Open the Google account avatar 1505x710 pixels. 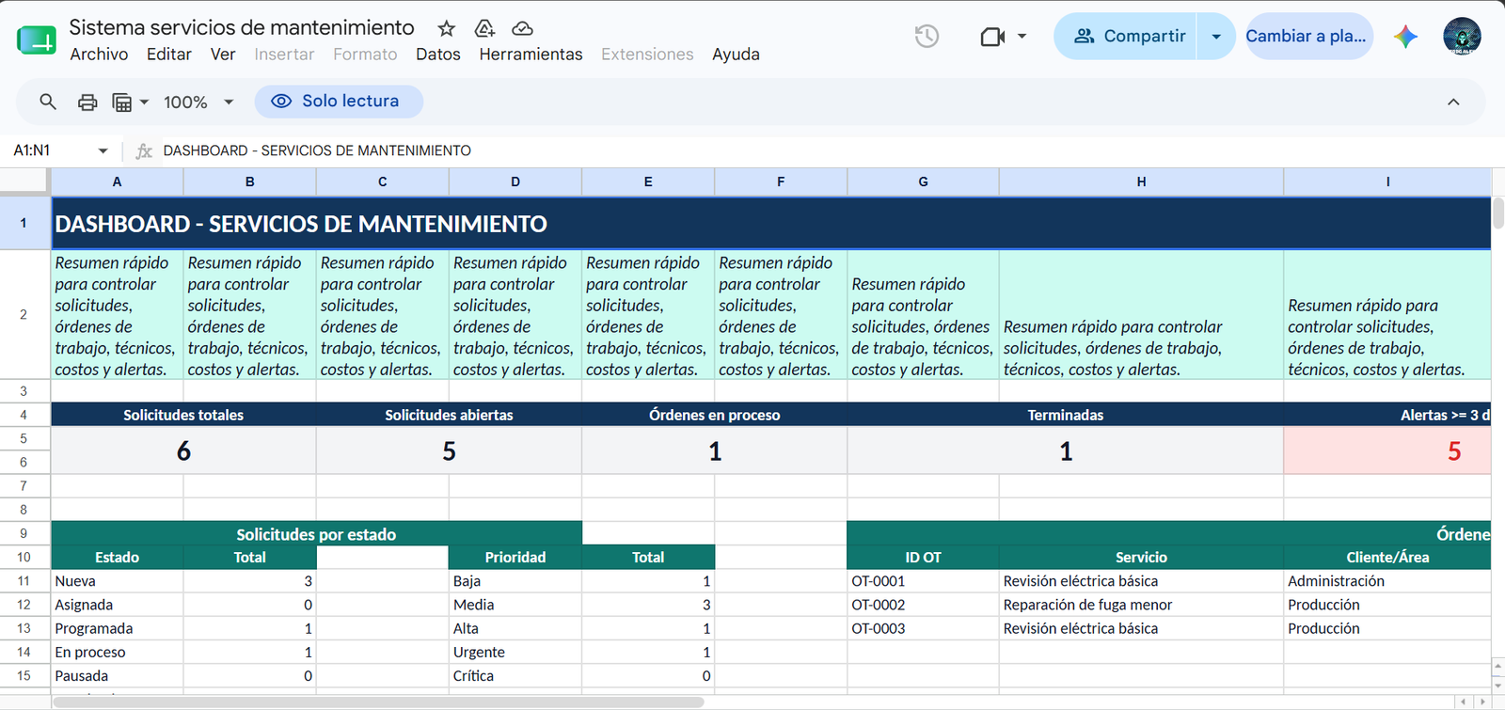(x=1462, y=37)
